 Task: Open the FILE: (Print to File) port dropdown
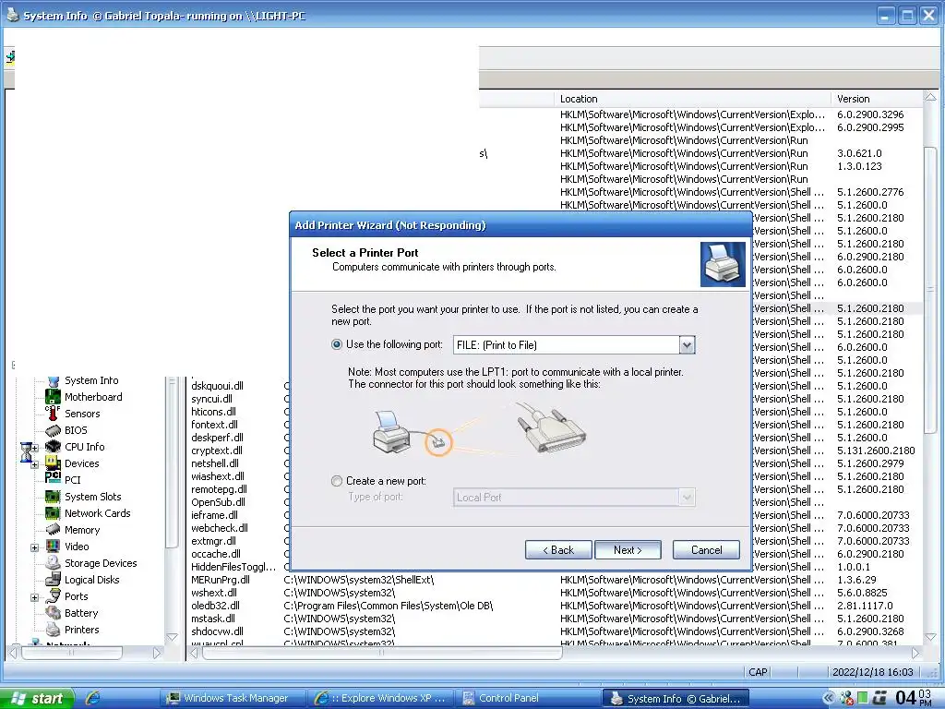687,345
